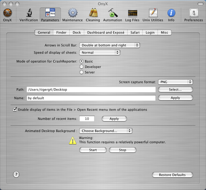This screenshot has height=190, width=206.
Task: Click the Select... path button
Action: pos(175,90)
